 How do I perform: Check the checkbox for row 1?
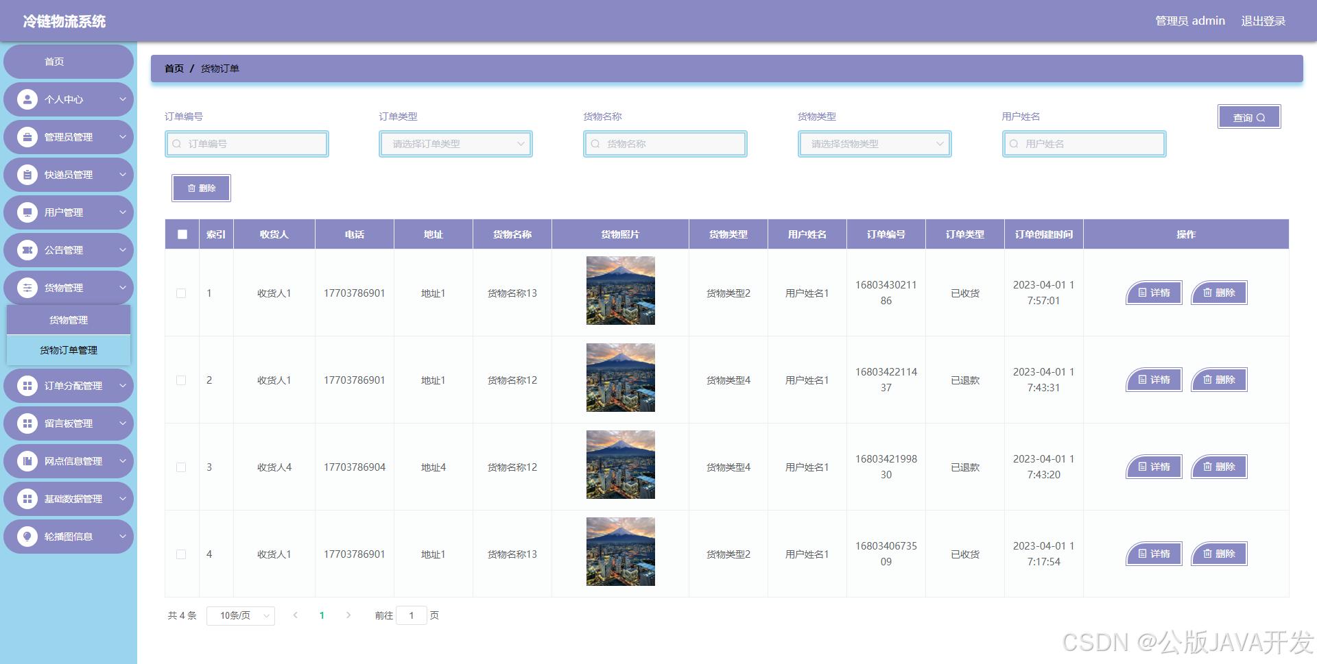(181, 293)
